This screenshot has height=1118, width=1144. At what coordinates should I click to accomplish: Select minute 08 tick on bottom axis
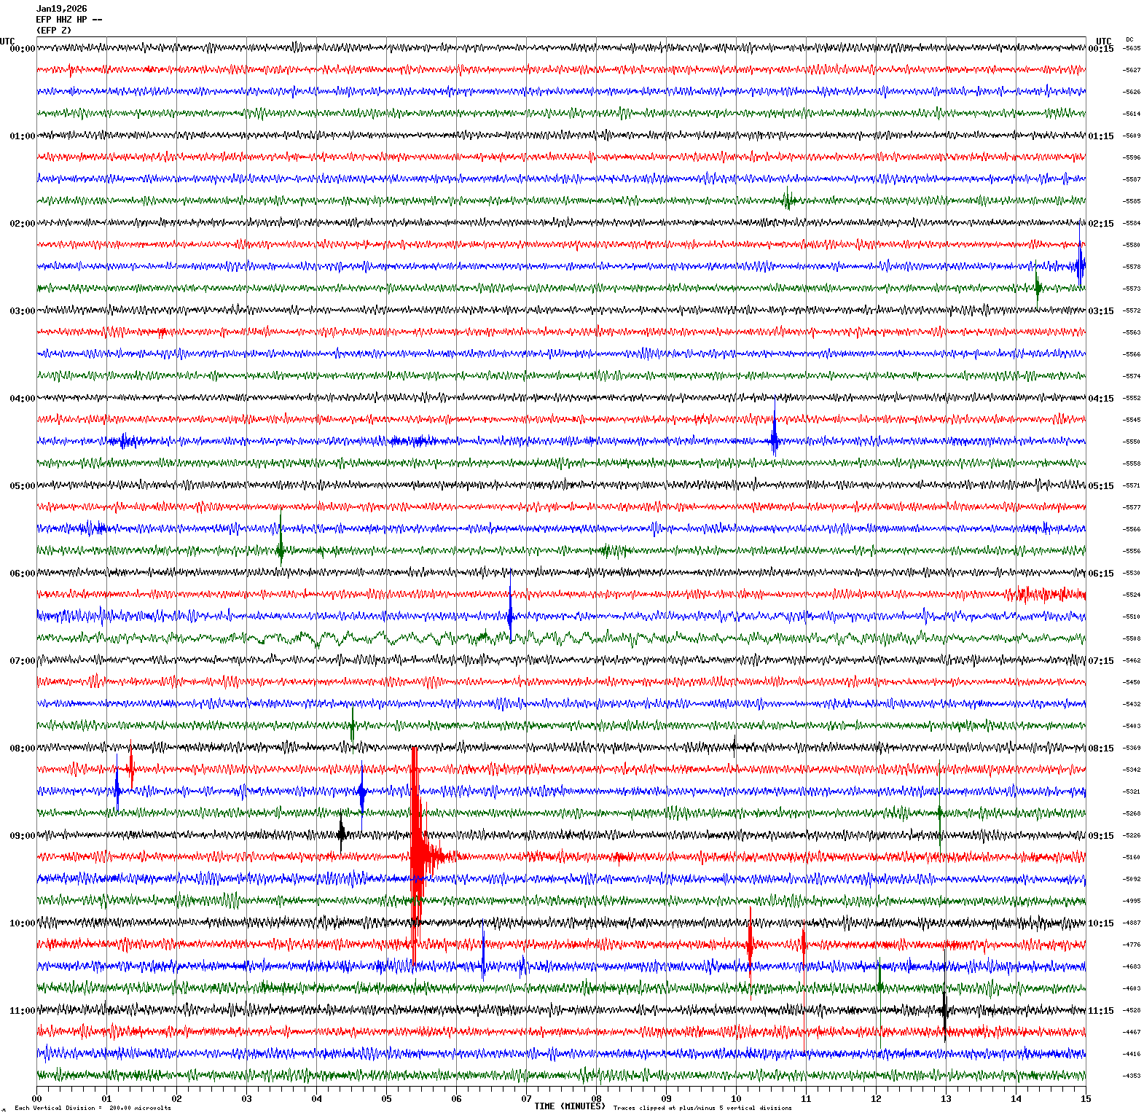click(x=596, y=1099)
